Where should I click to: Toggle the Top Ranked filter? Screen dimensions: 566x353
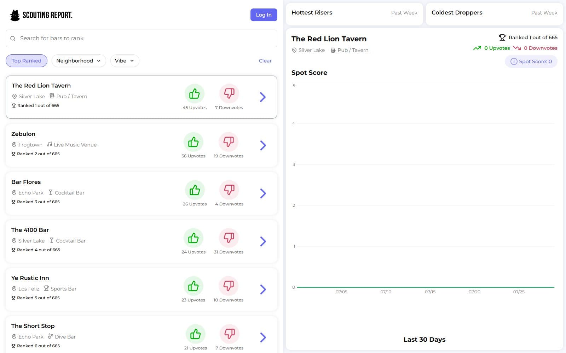(27, 61)
